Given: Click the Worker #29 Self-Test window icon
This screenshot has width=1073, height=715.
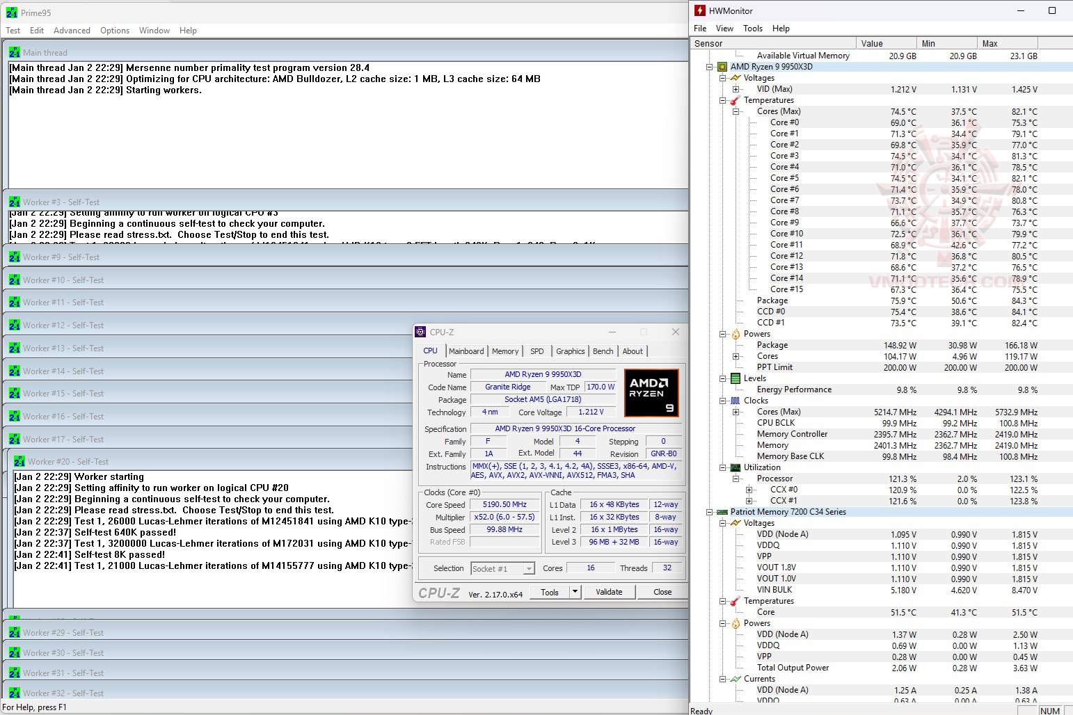Looking at the screenshot, I should tap(15, 632).
